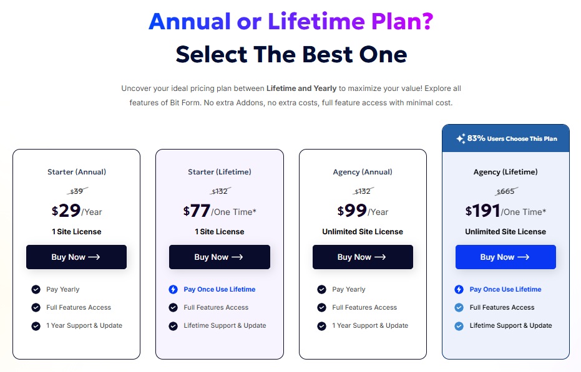
Task: Buy the Agency (Annual) plan for $99
Action: point(363,257)
